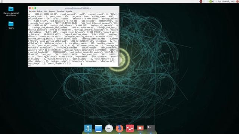Open the date and time clock in panel
This screenshot has width=239, height=134.
tap(227, 1)
